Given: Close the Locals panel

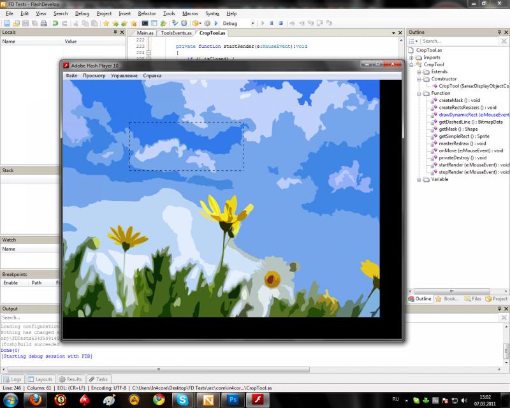Looking at the screenshot, I should coord(122,33).
